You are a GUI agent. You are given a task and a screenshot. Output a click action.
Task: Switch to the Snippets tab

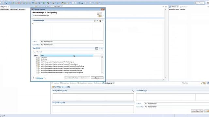[x=98, y=83]
